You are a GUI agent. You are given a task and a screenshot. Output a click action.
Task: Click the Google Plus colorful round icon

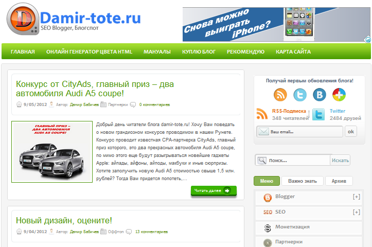(339, 95)
